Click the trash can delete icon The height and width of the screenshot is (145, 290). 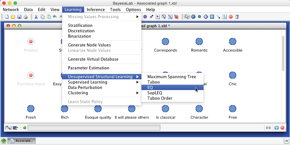[237, 17]
